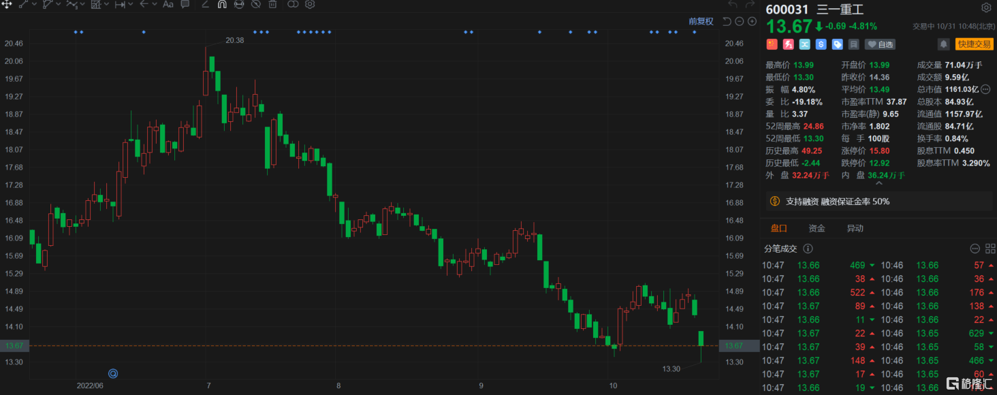Open quote panel settings gear
997x395 pixels.
[x=986, y=8]
